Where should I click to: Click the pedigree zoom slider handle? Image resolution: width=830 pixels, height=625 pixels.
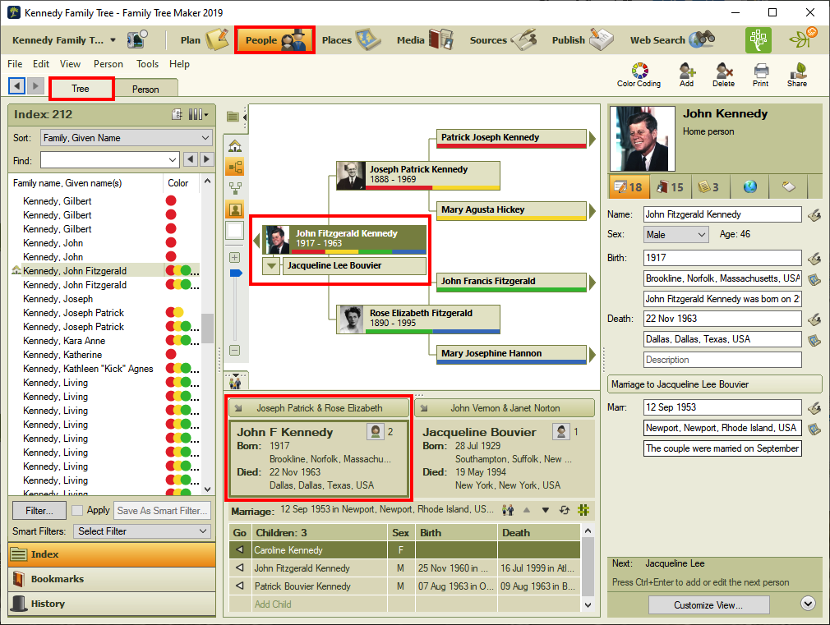tap(235, 273)
